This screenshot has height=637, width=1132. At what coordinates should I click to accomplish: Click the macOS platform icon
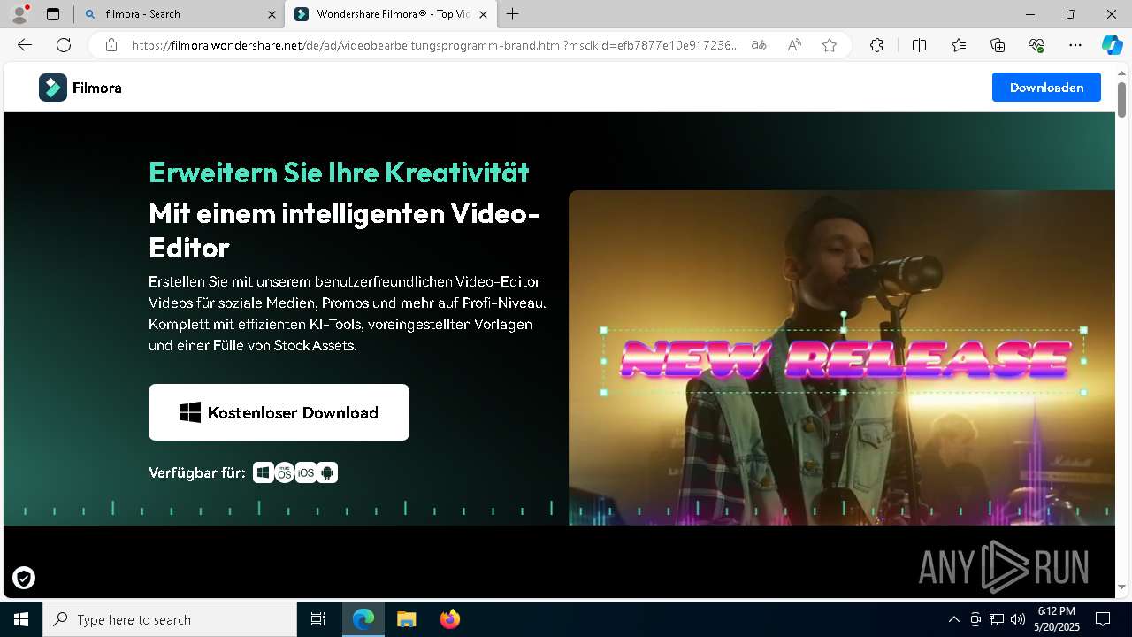(285, 472)
